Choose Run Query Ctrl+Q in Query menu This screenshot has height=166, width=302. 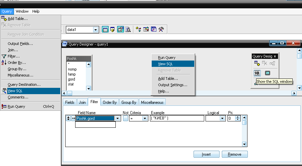(x=31, y=106)
